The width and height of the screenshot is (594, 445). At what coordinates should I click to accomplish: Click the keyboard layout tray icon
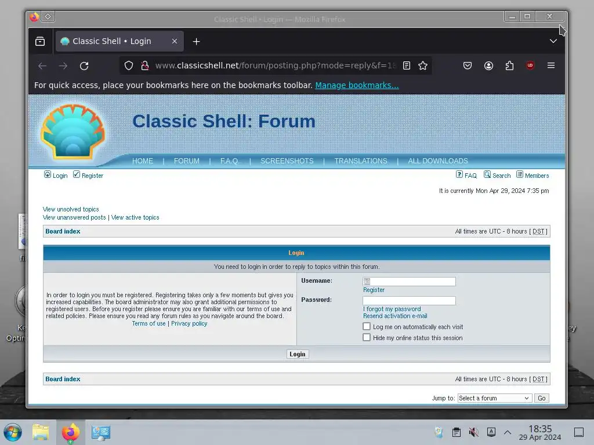point(491,432)
